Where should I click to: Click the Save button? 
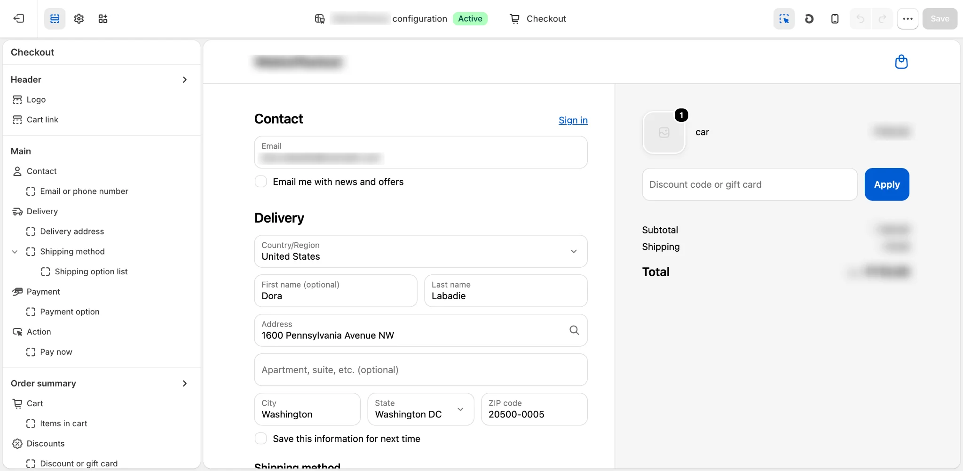[939, 19]
